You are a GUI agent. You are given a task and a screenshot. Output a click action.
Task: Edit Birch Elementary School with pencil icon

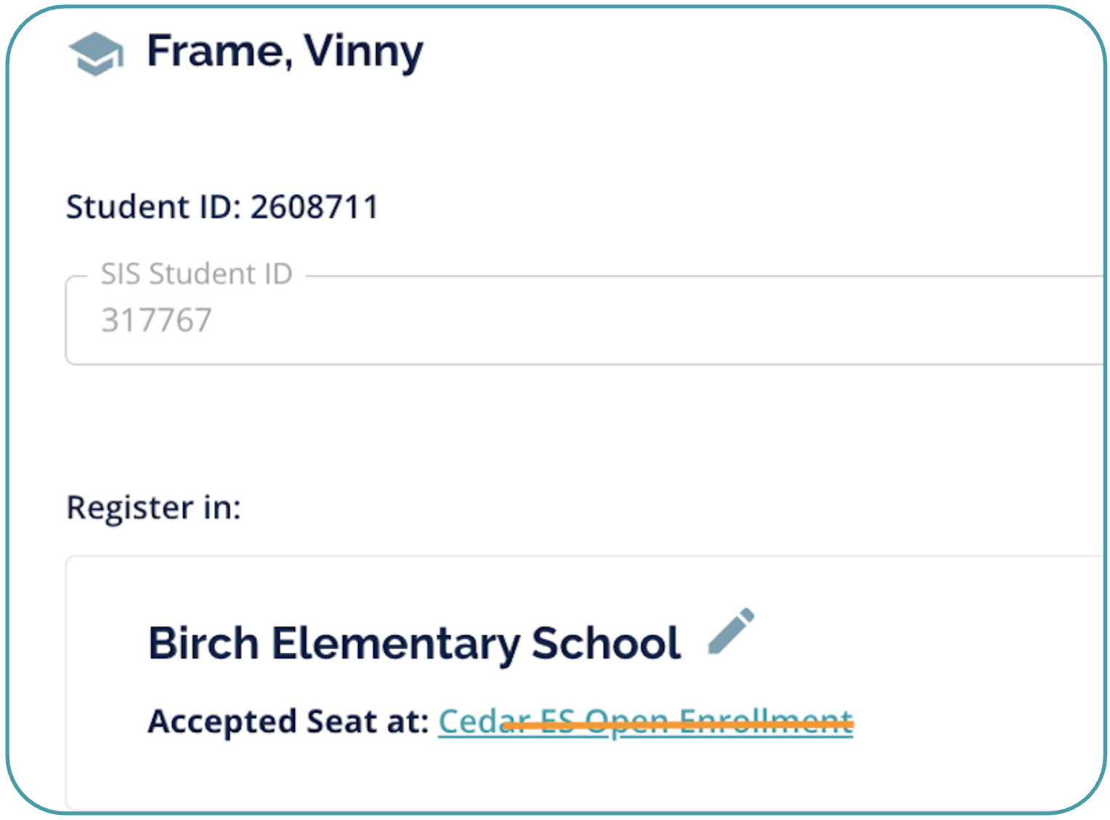pyautogui.click(x=731, y=631)
